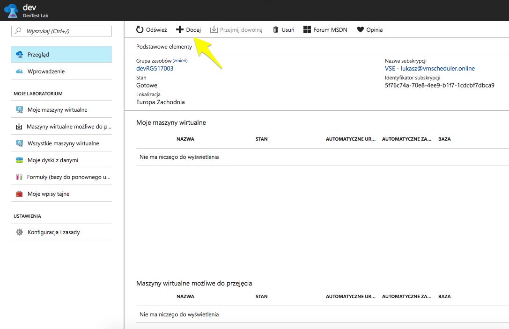Click the (zmień) link by Grupa zasobów
Viewport: 509px width, 329px height.
point(180,61)
